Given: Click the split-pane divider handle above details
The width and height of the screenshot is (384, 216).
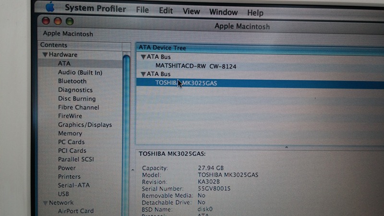Looking at the screenshot, I should [x=286, y=147].
